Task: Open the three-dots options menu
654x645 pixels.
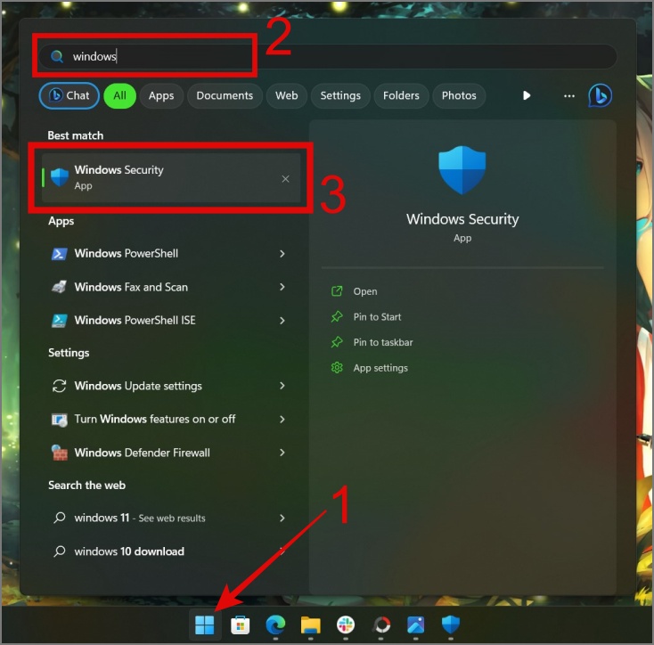Action: [569, 95]
